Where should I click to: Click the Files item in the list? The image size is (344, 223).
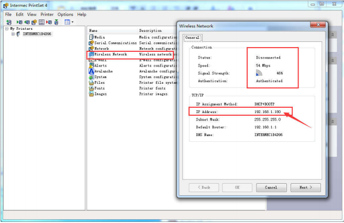(99, 83)
